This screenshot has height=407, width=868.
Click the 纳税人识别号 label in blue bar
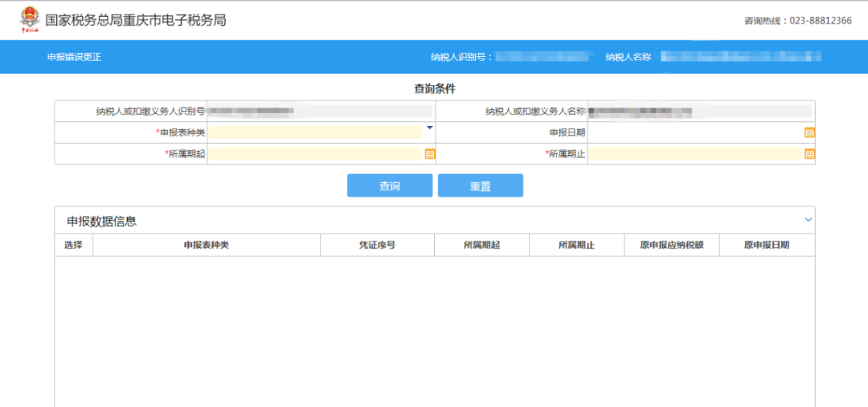461,57
